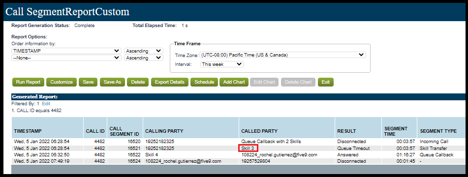
Task: Choose Save As for report
Action: point(112,82)
